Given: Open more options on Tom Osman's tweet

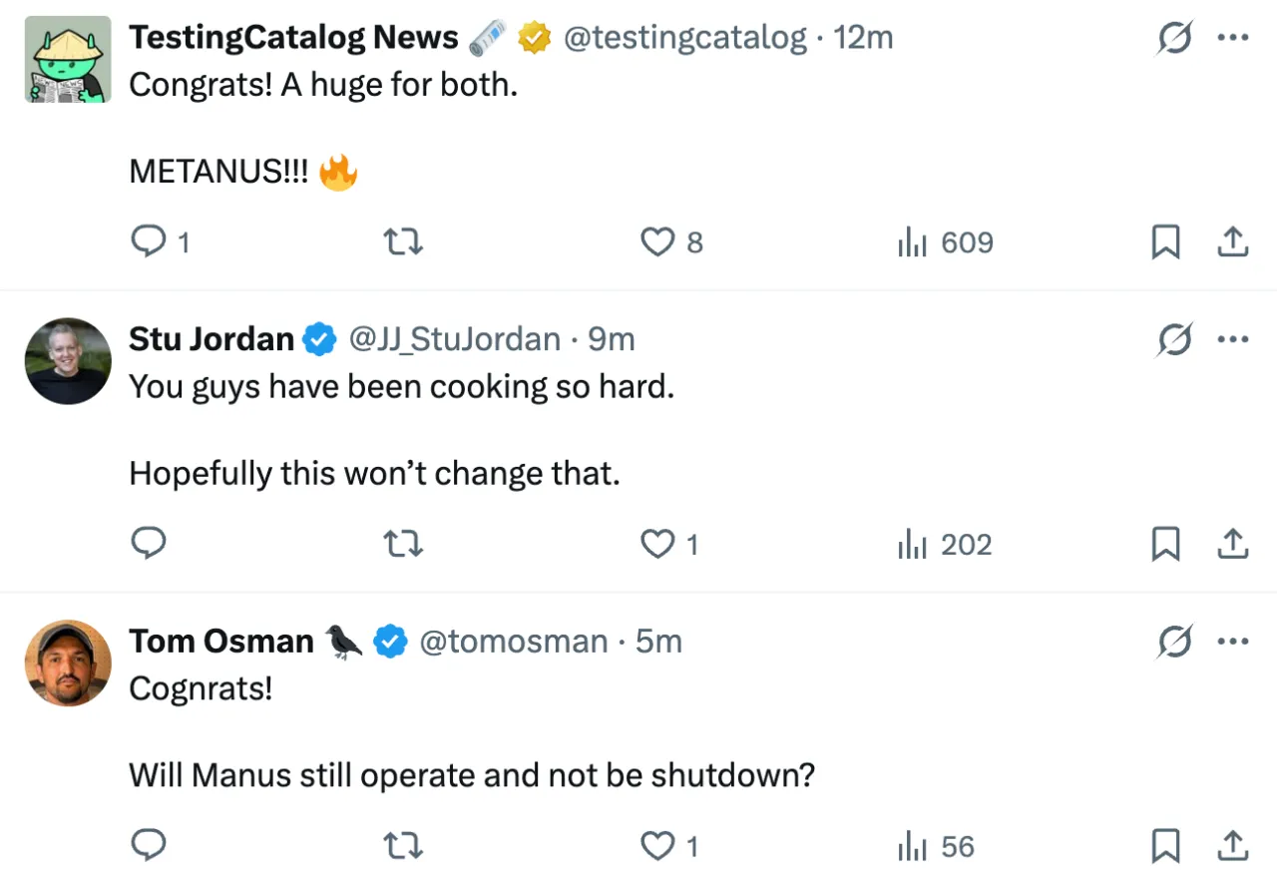Looking at the screenshot, I should tap(1233, 643).
